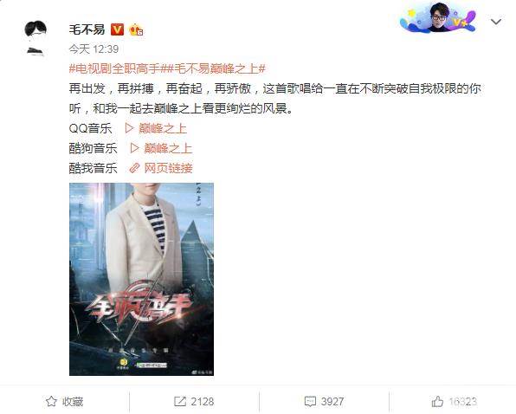Click the play triangle icon beside 酷狗音乐

(x=134, y=148)
